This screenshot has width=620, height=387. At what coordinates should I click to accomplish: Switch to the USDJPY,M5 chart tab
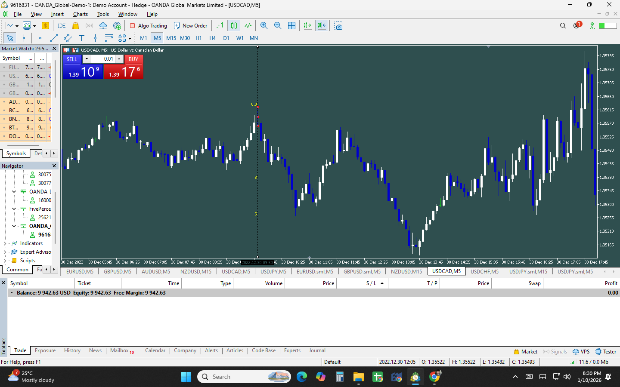click(x=273, y=272)
